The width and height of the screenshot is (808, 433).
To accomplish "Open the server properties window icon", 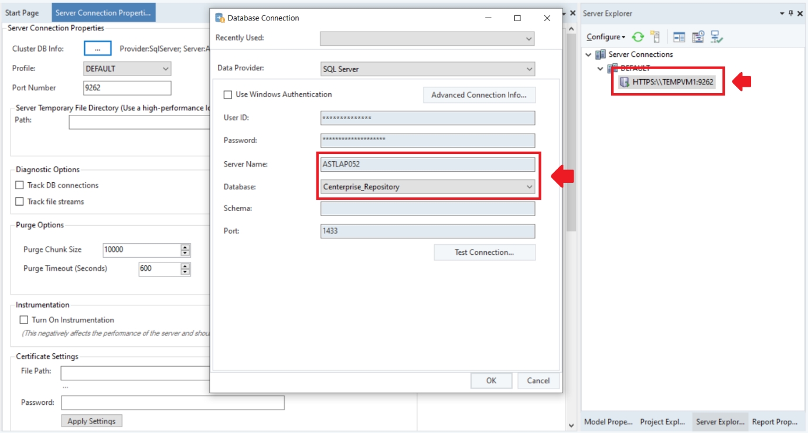I will [679, 37].
